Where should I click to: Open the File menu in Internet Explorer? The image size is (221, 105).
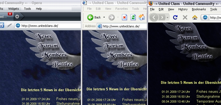click(x=89, y=9)
